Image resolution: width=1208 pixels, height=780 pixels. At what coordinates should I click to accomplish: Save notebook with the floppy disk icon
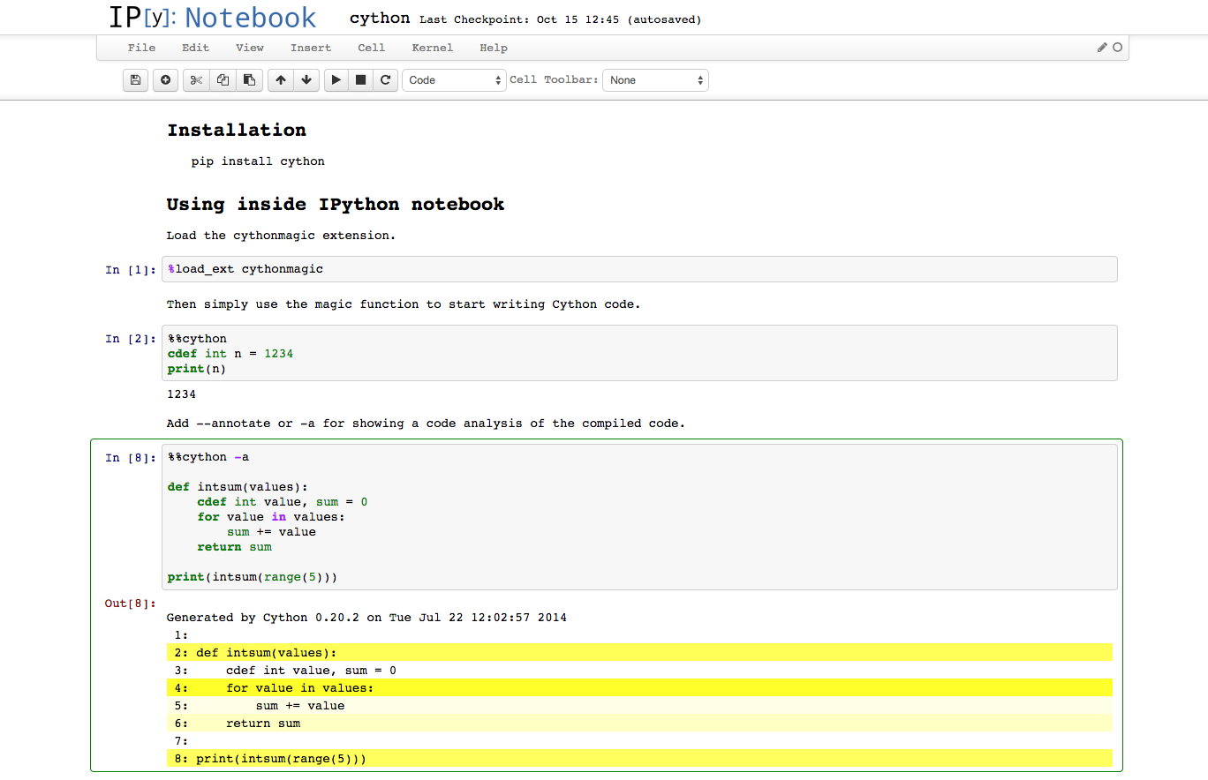(x=135, y=80)
